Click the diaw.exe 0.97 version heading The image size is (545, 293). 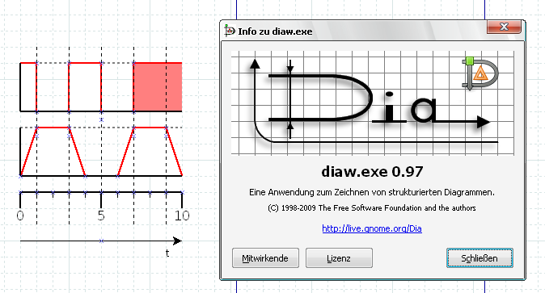(x=372, y=171)
